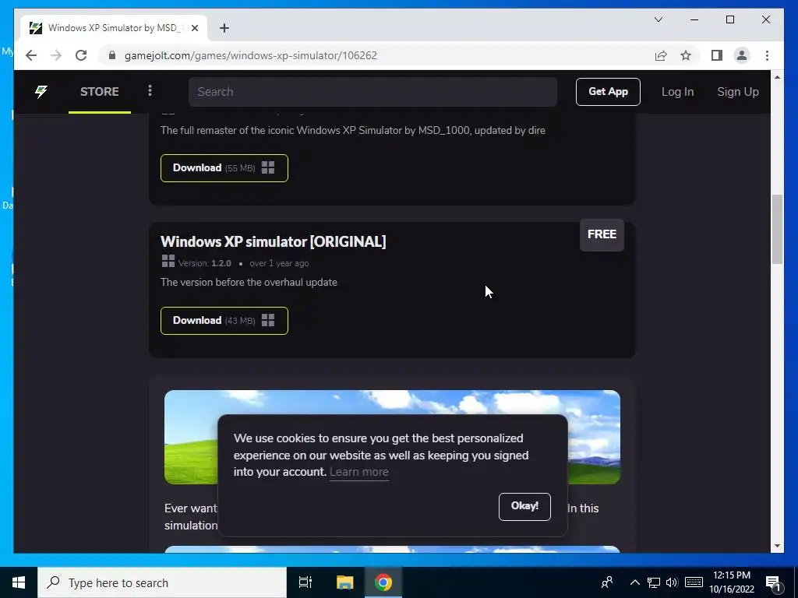Focus the Game Jolt search field
This screenshot has width=798, height=598.
(x=373, y=92)
